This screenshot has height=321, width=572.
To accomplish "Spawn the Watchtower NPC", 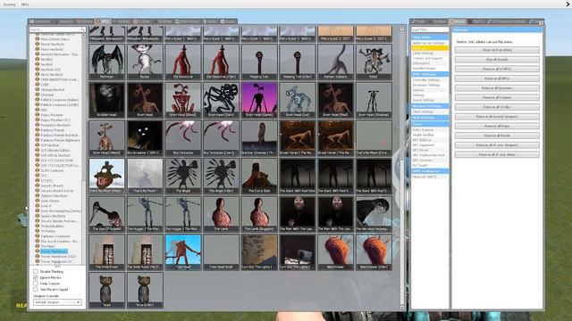I will 336,251.
